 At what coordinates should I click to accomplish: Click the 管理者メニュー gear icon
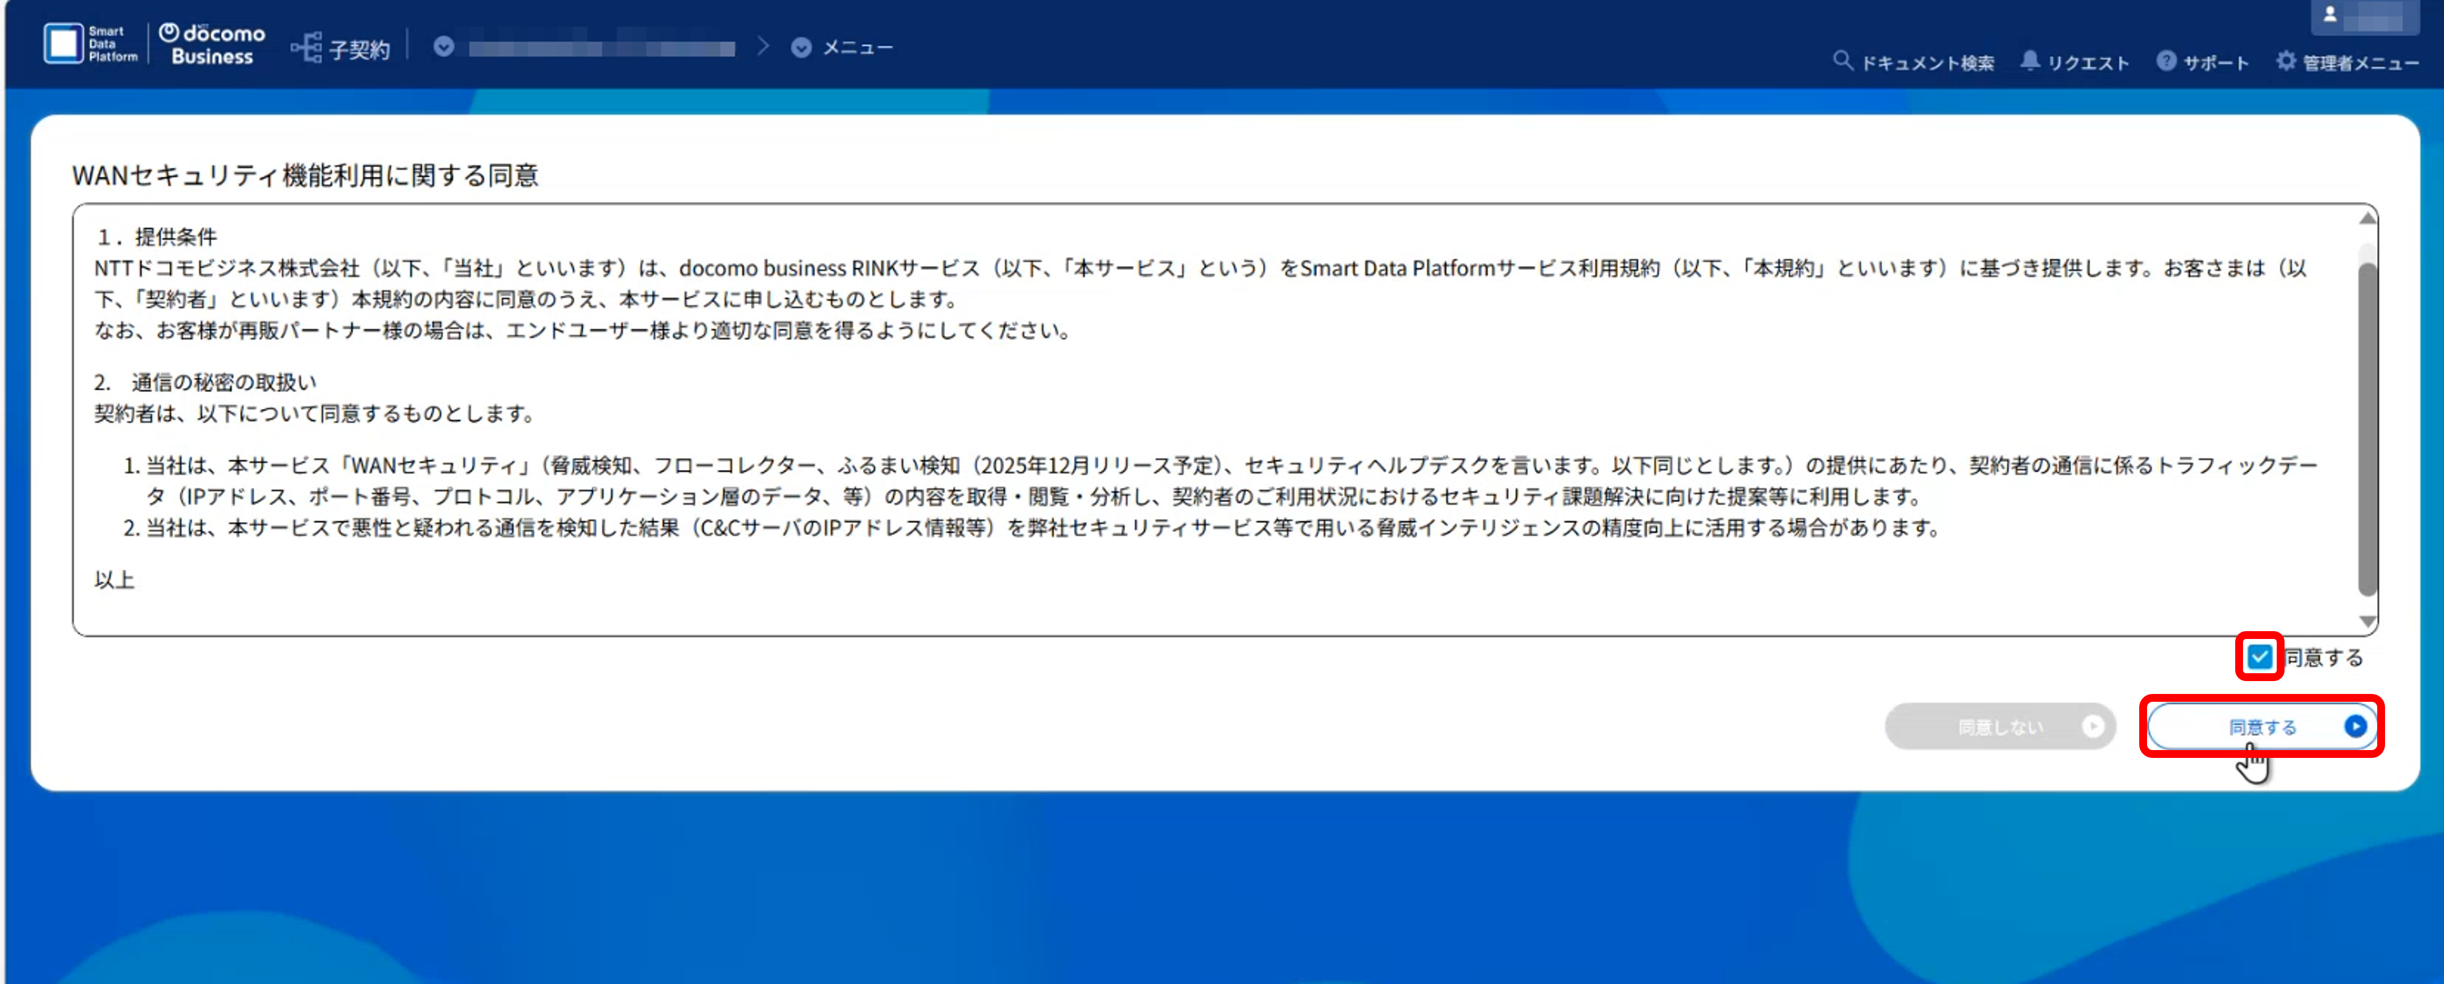click(2286, 61)
